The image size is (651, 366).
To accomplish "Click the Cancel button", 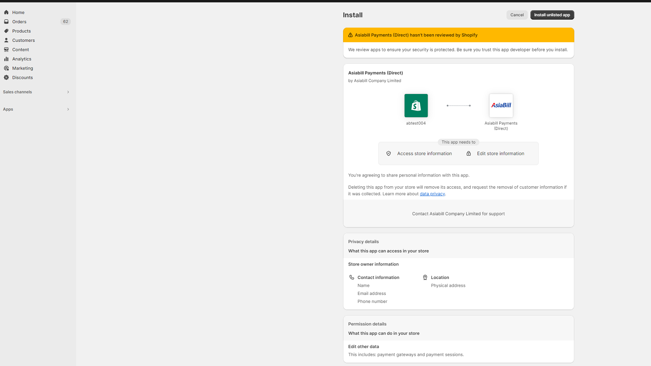I will [x=517, y=15].
